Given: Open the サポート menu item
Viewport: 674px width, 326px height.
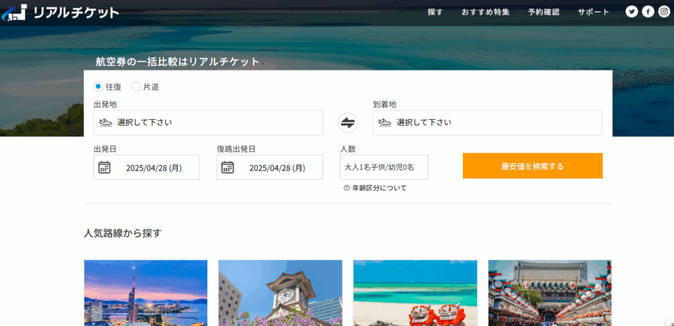Looking at the screenshot, I should [x=594, y=12].
